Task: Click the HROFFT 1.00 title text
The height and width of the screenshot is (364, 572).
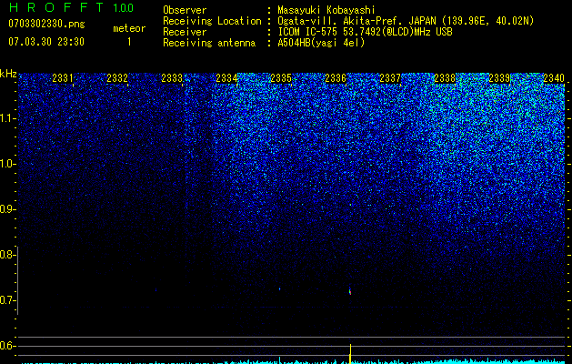Action: [72, 7]
